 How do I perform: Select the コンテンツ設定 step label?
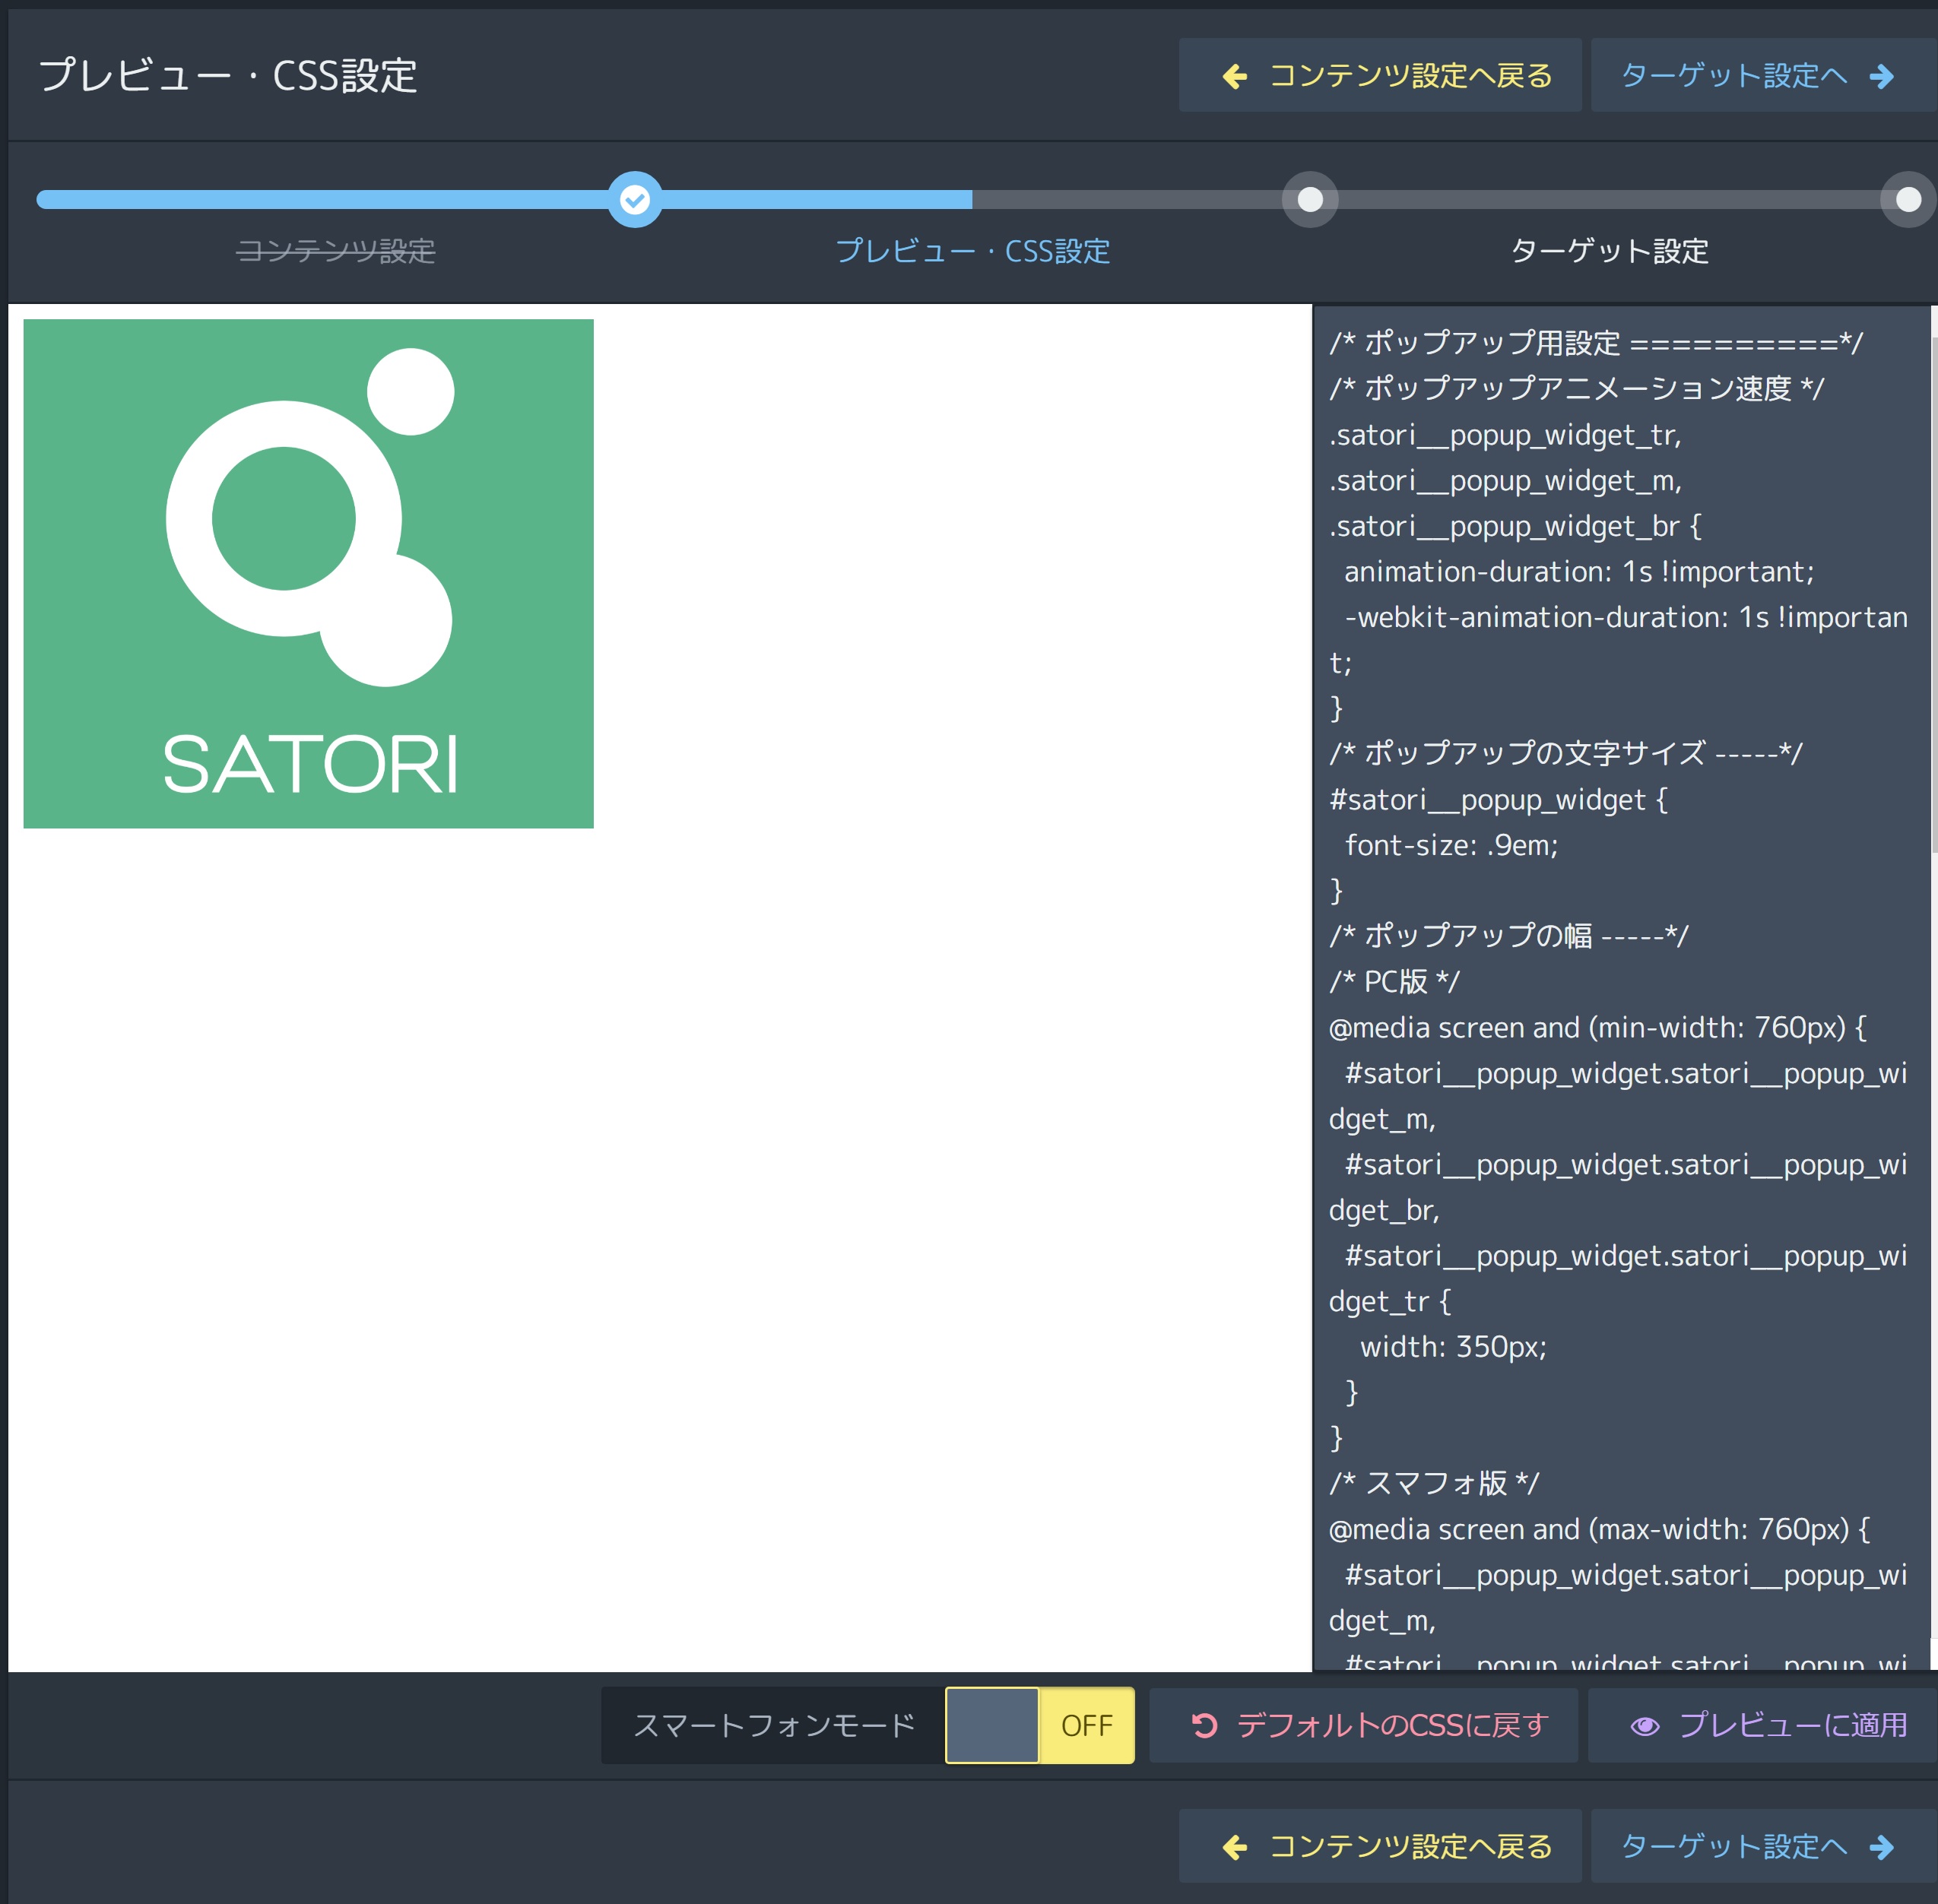click(335, 250)
